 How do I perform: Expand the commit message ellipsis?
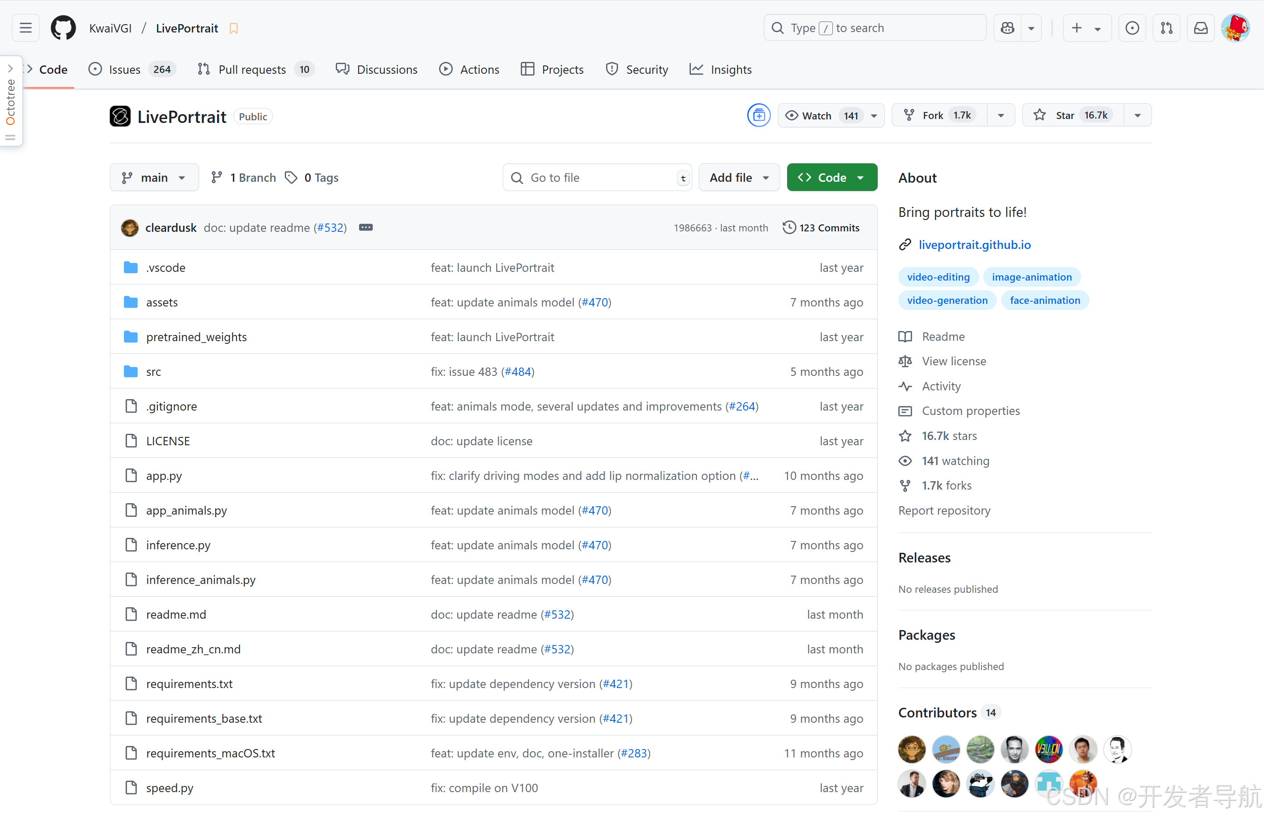[366, 227]
